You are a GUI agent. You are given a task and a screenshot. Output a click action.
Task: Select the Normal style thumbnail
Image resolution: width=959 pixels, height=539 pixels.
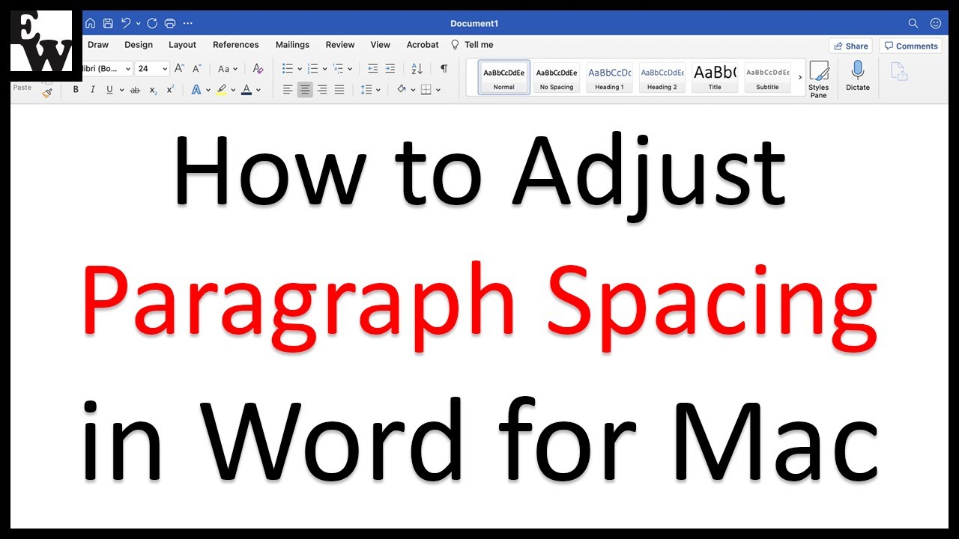(504, 78)
